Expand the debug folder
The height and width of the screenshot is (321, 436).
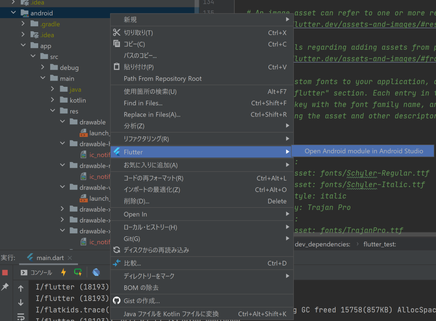(43, 68)
